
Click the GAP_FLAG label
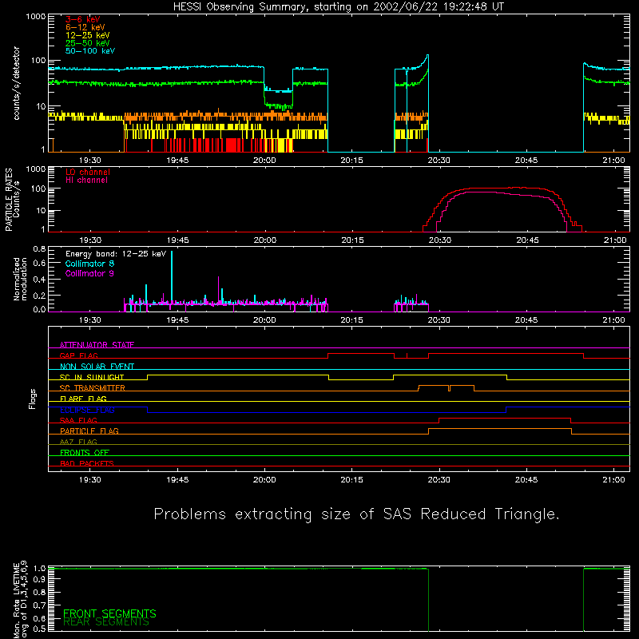pos(78,355)
